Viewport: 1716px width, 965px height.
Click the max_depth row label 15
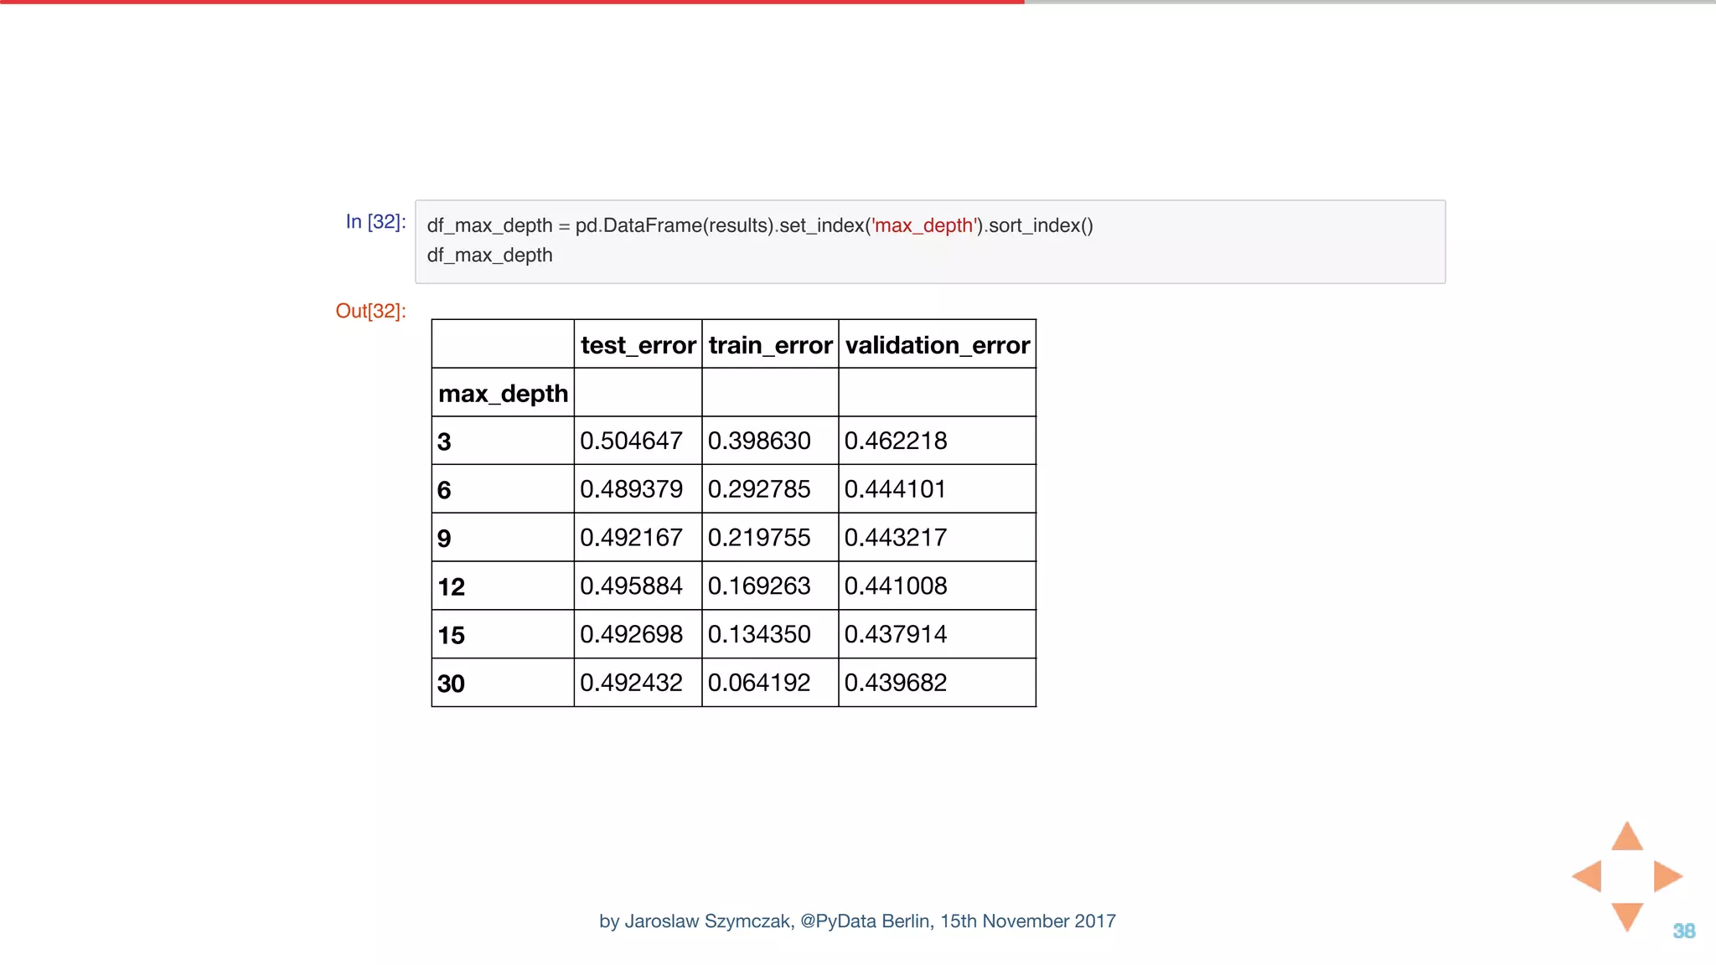pos(451,635)
